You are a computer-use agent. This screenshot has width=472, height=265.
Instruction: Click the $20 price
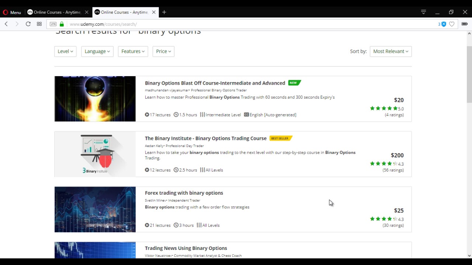[399, 100]
